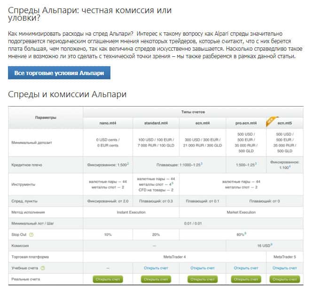Click the 'MetaTrader 4' platform cell
Viewport: 313px width, 291px height.
pyautogui.click(x=174, y=257)
